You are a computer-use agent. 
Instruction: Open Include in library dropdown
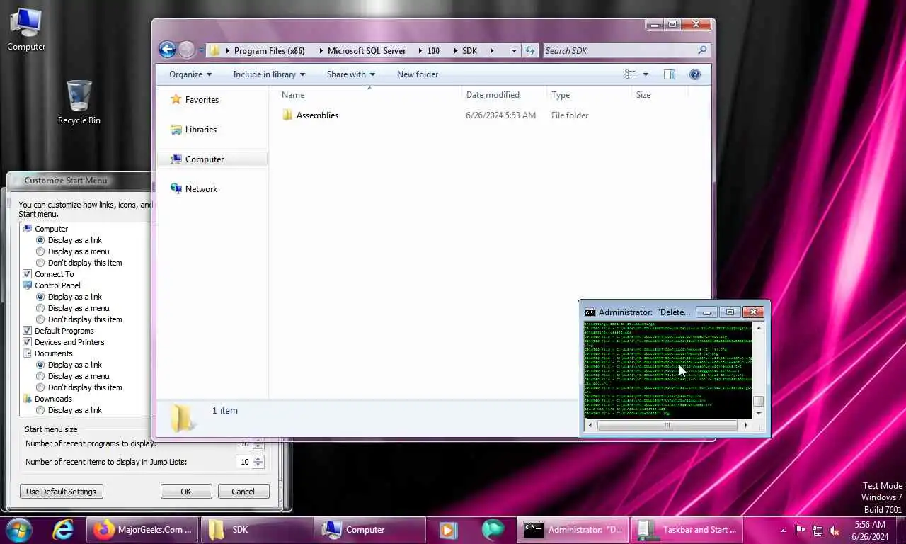pyautogui.click(x=269, y=74)
